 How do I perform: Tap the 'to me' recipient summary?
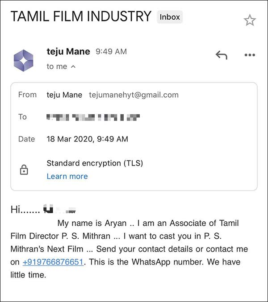pos(57,66)
